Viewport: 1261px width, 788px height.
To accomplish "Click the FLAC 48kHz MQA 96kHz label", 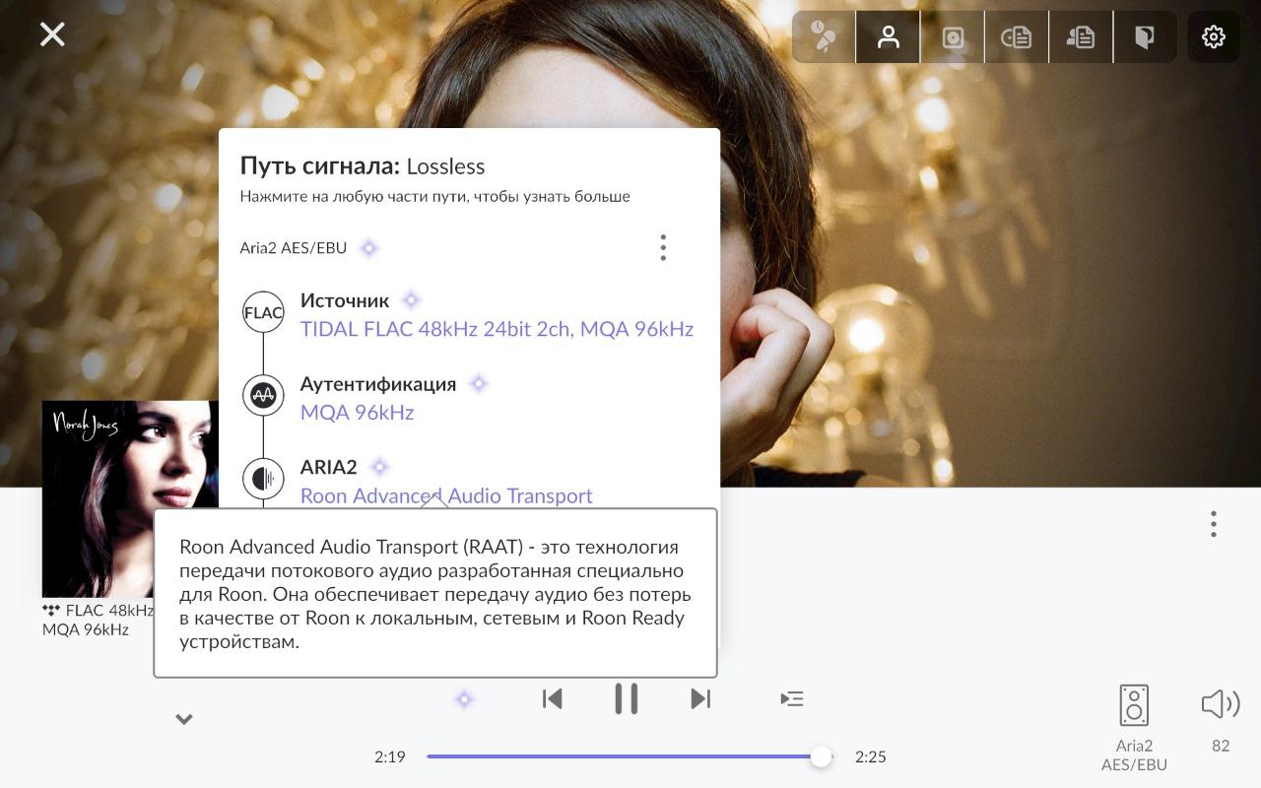I will click(98, 620).
